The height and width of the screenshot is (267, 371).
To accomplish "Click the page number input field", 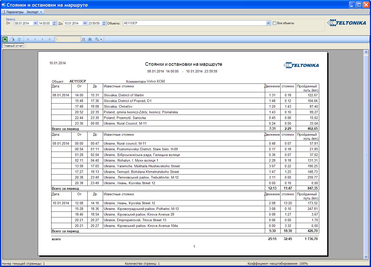I will pyautogui.click(x=68, y=39).
